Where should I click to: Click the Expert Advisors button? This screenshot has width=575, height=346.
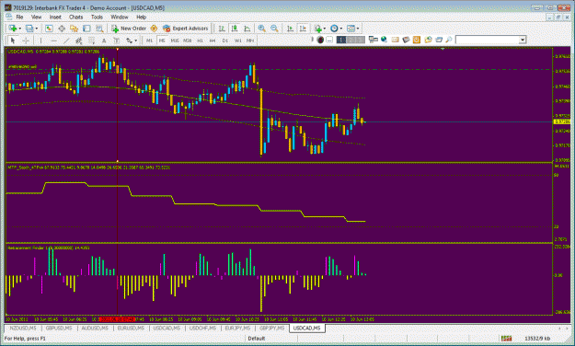[186, 29]
